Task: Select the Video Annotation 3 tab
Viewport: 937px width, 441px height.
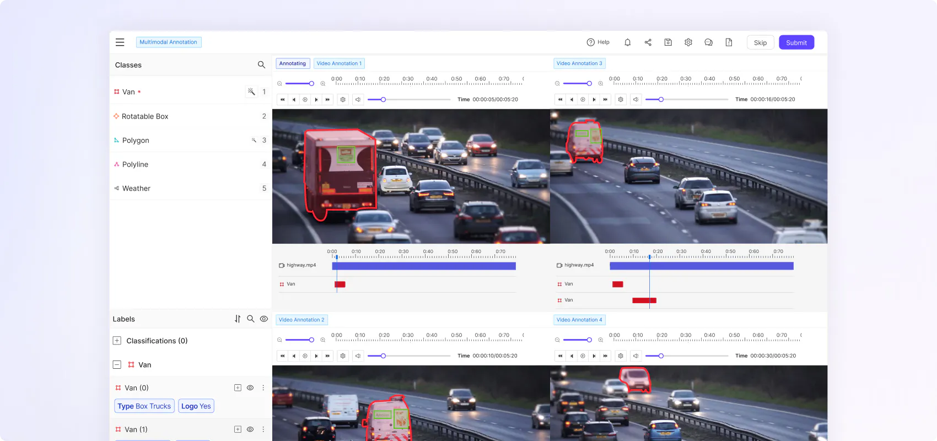Action: click(579, 63)
